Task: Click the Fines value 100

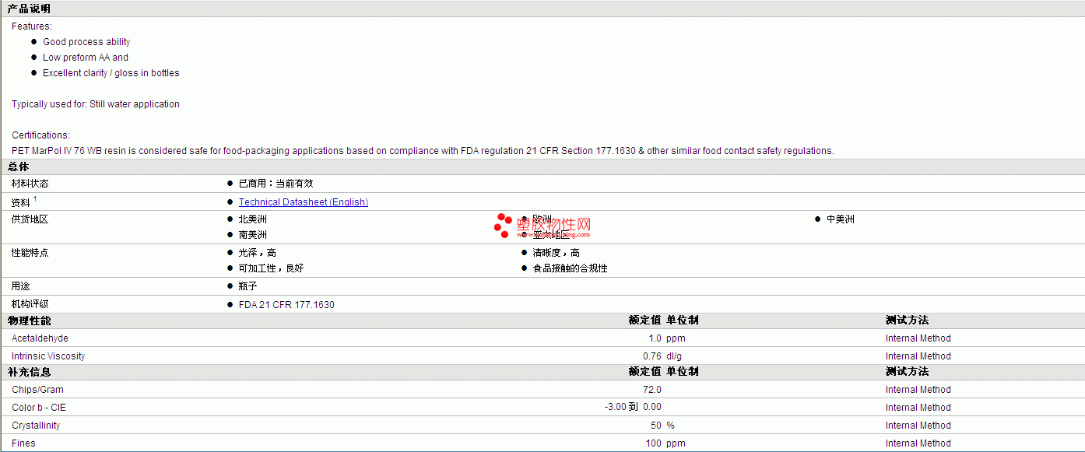Action: pos(654,443)
